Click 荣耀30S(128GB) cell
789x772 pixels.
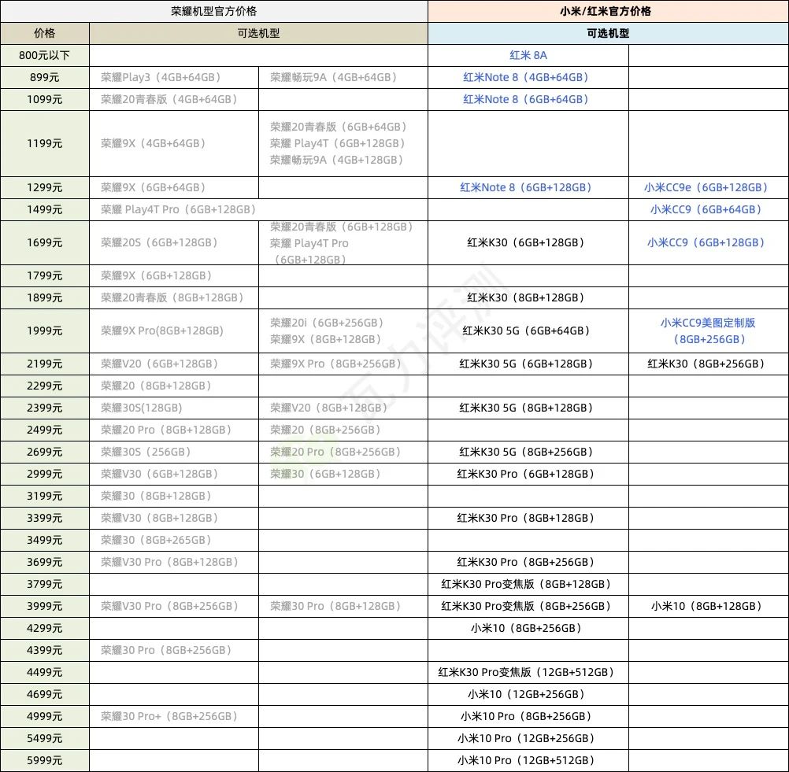tap(174, 408)
